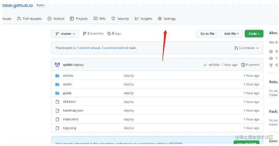View the 0 tags link
Image resolution: width=279 pixels, height=146 pixels.
114,34
